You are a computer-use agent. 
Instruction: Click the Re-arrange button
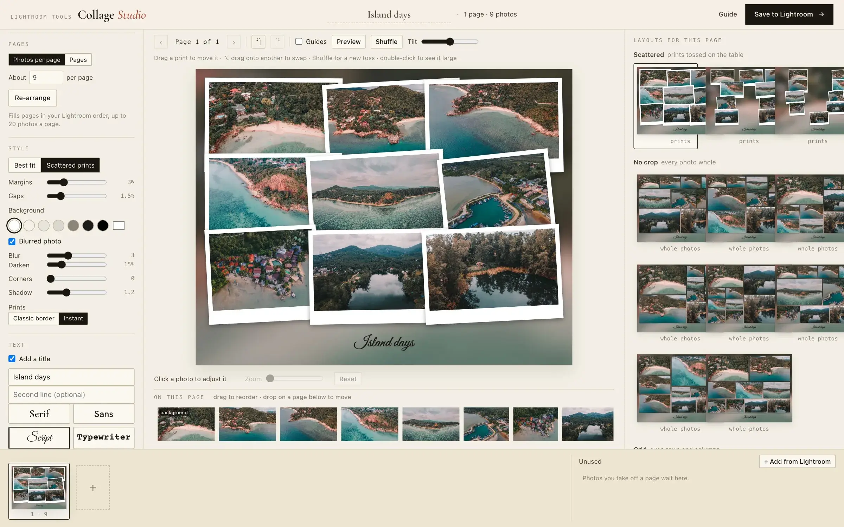[x=33, y=98]
